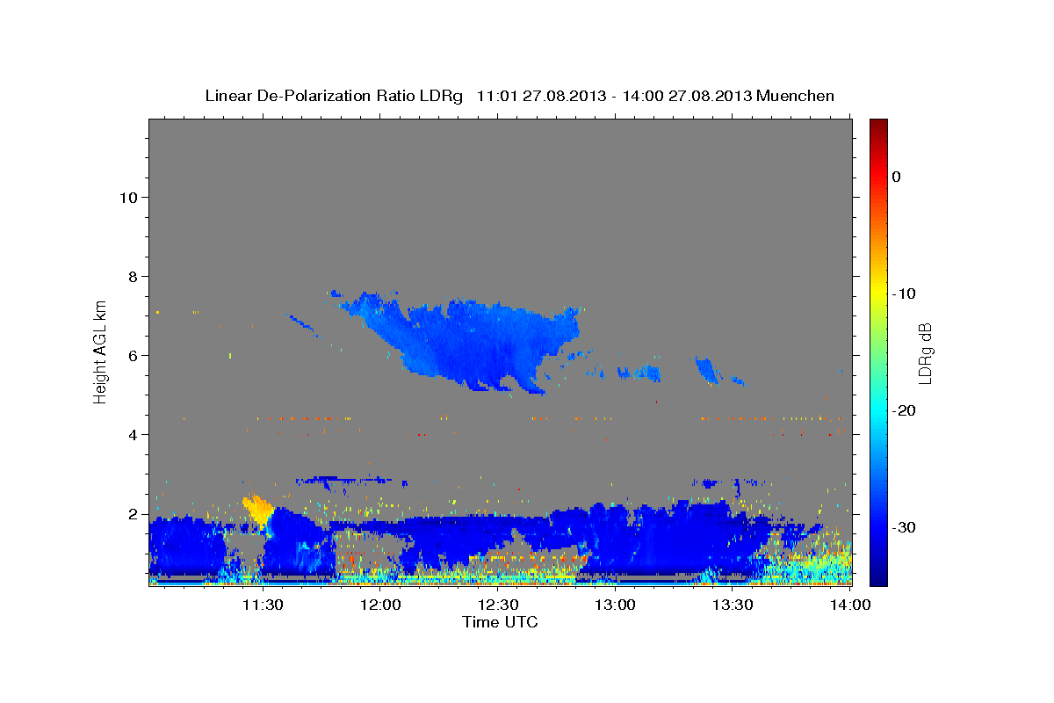Click the height tick label 6
The height and width of the screenshot is (703, 1054).
pyautogui.click(x=134, y=356)
